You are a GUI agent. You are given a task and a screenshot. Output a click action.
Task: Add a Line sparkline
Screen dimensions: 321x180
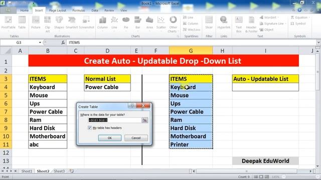(188, 17)
